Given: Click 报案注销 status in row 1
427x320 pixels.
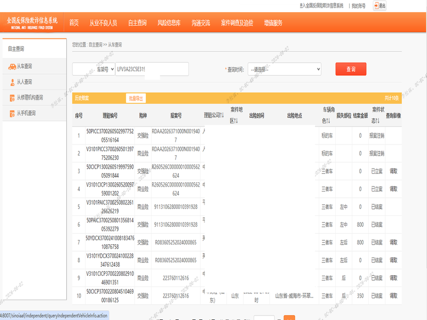Looking at the screenshot, I should tap(377, 135).
